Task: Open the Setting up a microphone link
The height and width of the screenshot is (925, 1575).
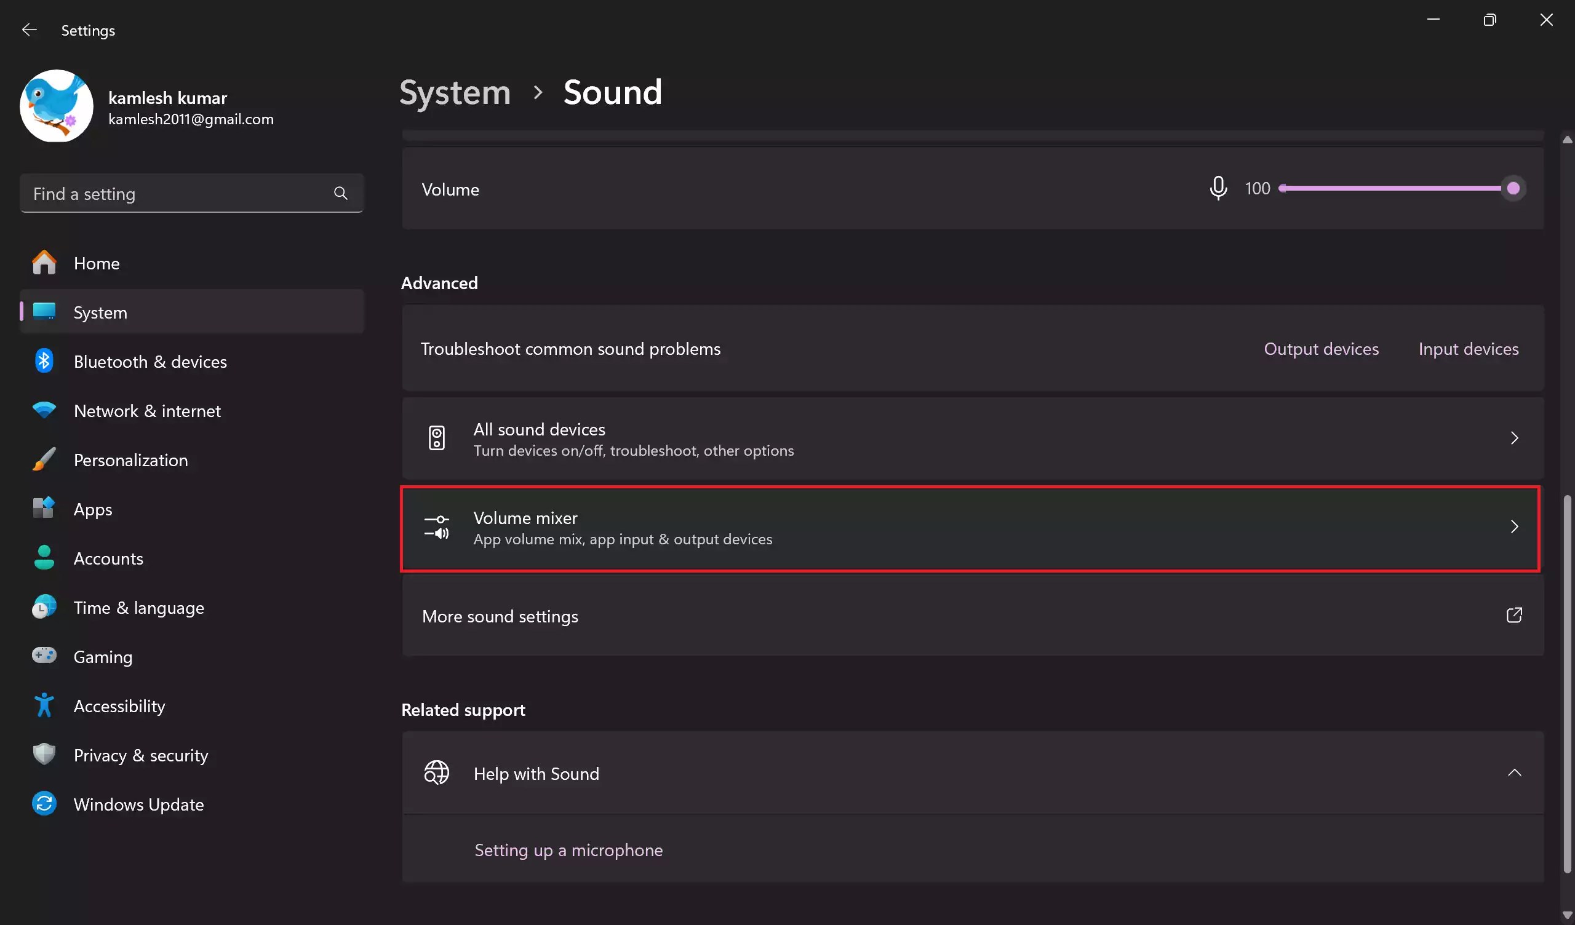Action: [x=568, y=849]
